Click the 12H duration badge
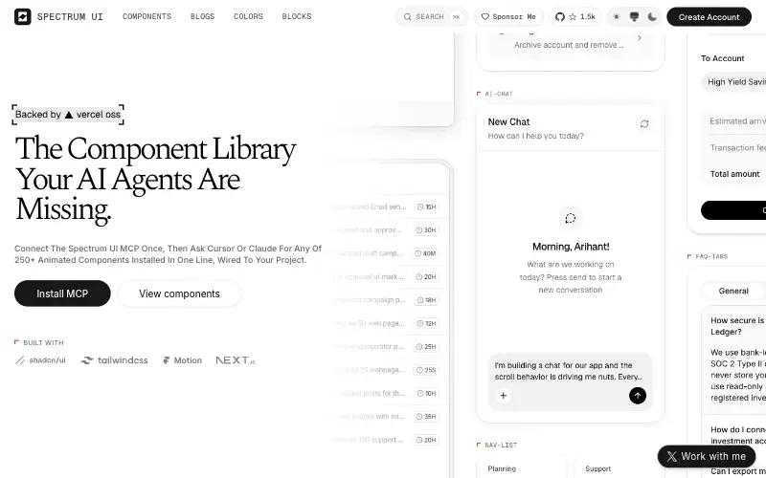 pos(426,323)
